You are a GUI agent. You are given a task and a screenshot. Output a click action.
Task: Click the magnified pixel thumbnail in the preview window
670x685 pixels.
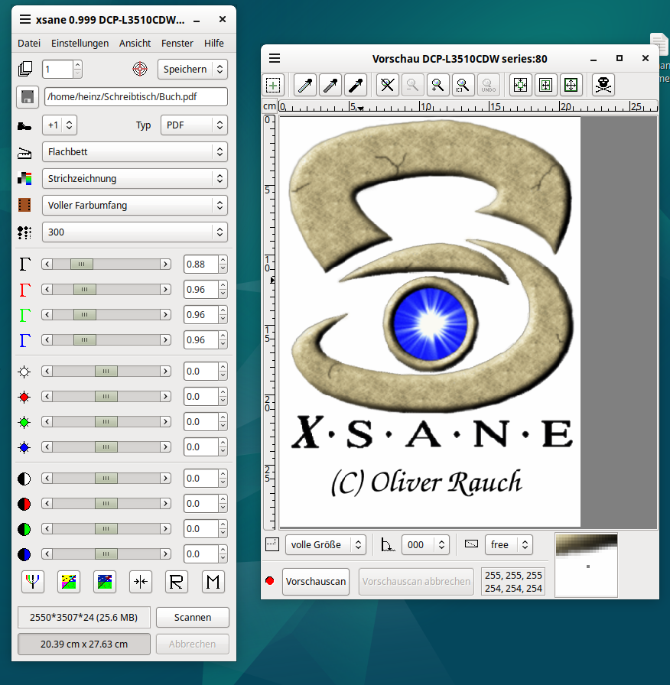pyautogui.click(x=586, y=565)
